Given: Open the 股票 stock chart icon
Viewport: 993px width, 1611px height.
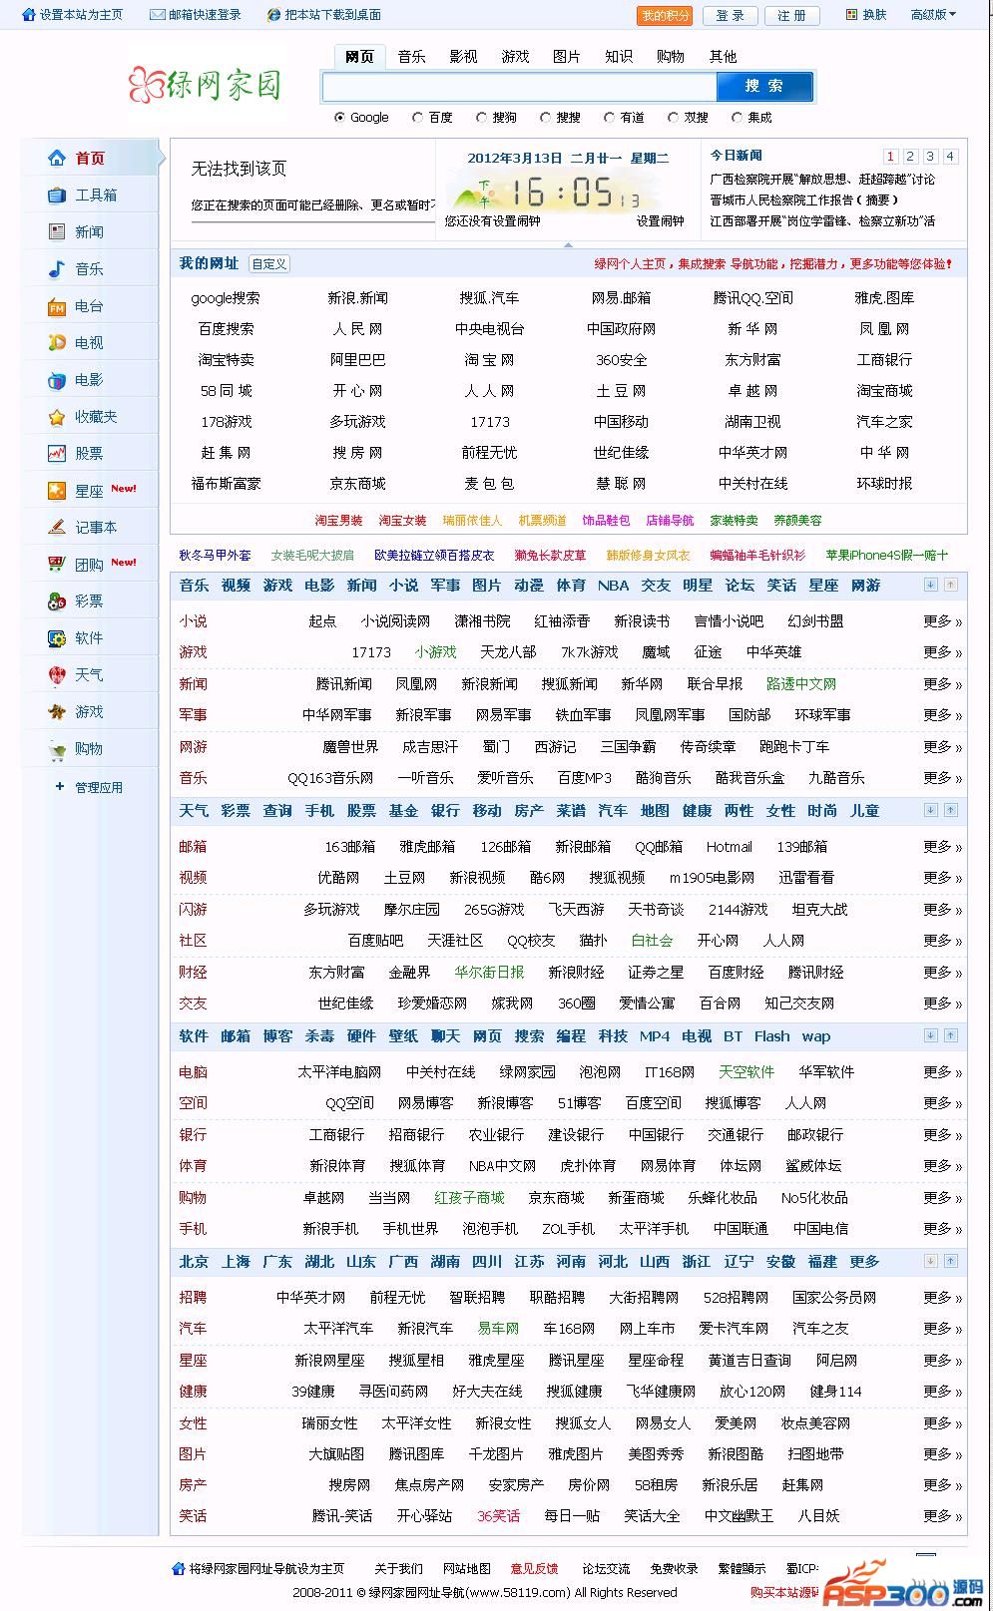Looking at the screenshot, I should [x=57, y=453].
